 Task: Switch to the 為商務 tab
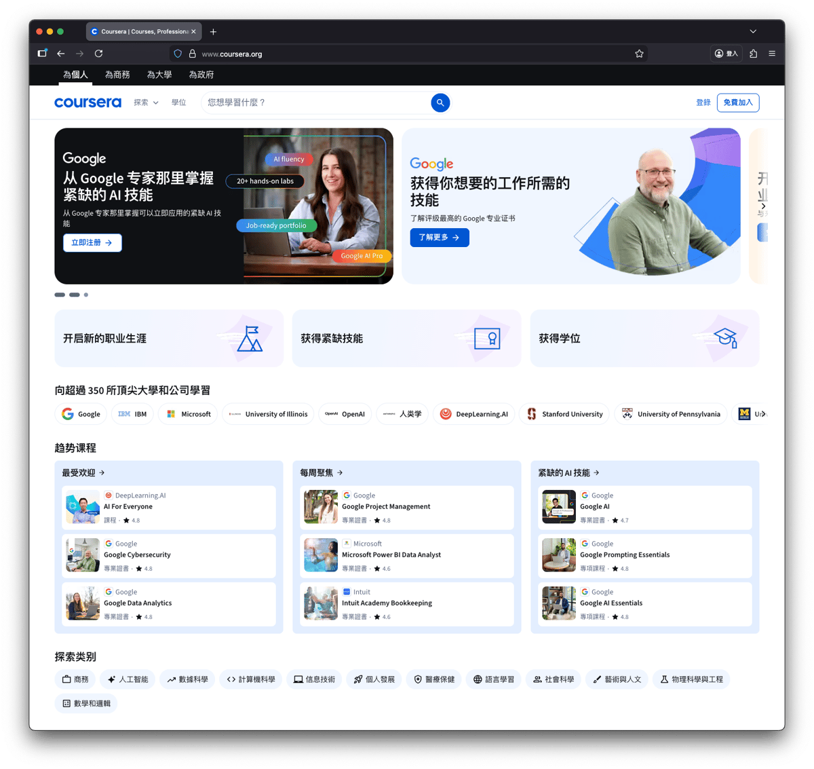117,75
